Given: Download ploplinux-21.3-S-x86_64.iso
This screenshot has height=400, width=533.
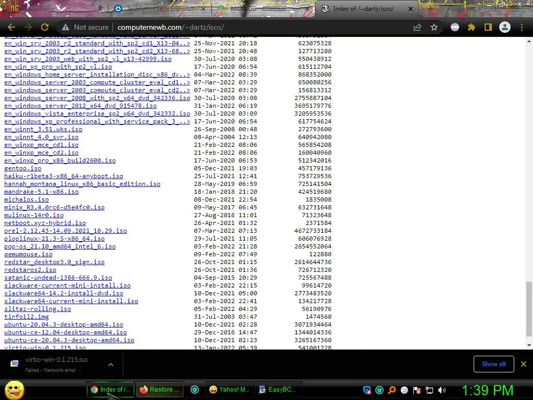Looking at the screenshot, I should [54, 239].
